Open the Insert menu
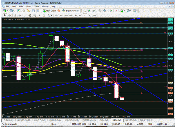The height and width of the screenshot is (127, 176). click(x=21, y=7)
